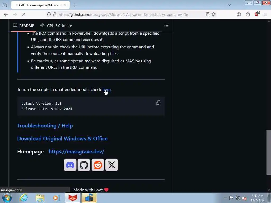Close the GitHub massgravel tab
Viewport: 271px width, 203px height.
[x=65, y=5]
